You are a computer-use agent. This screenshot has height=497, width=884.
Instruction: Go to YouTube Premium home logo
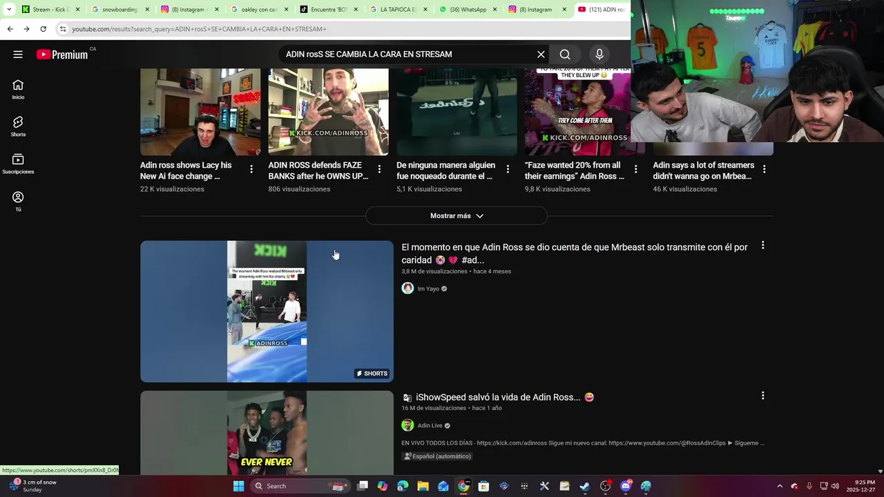(x=62, y=55)
